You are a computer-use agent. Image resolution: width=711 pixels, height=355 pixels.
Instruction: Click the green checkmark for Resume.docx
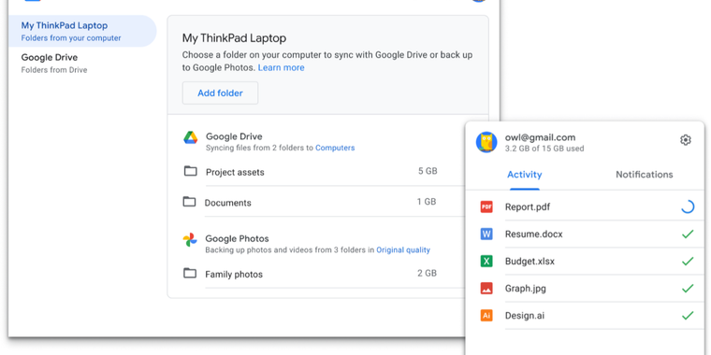(x=688, y=234)
